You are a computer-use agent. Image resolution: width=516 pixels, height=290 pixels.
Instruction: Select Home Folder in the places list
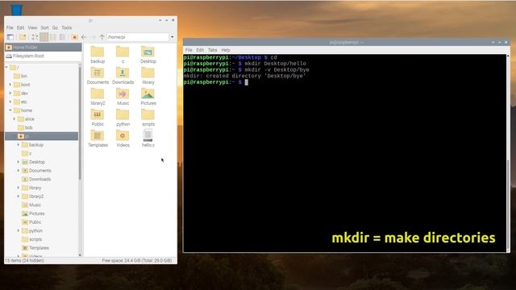pyautogui.click(x=43, y=48)
